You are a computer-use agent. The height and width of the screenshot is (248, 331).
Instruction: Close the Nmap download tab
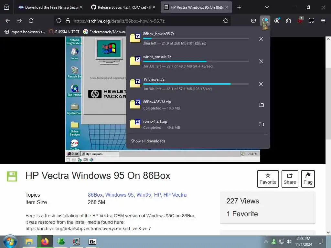click(81, 7)
